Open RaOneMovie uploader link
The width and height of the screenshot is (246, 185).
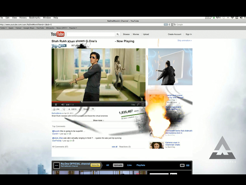tap(57, 113)
